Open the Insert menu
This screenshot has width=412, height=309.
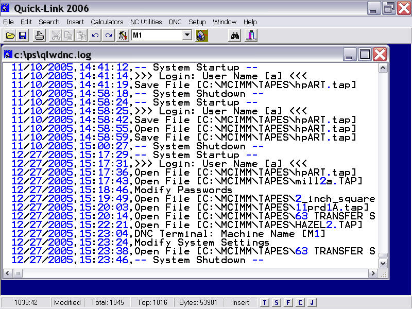[x=75, y=22]
